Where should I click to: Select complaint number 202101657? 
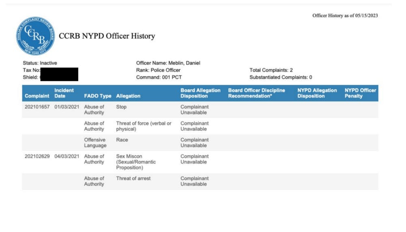click(37, 107)
